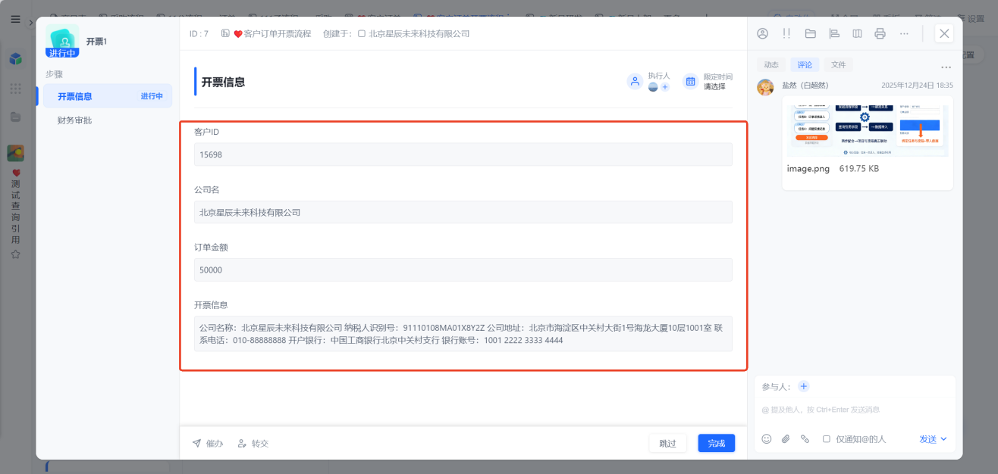Star 测试查询引用 with sidebar star icon

15,254
